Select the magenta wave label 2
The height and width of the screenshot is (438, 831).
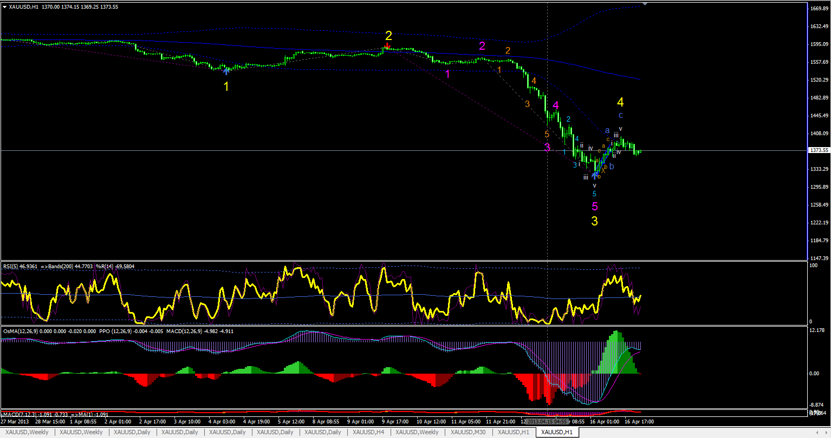click(482, 46)
